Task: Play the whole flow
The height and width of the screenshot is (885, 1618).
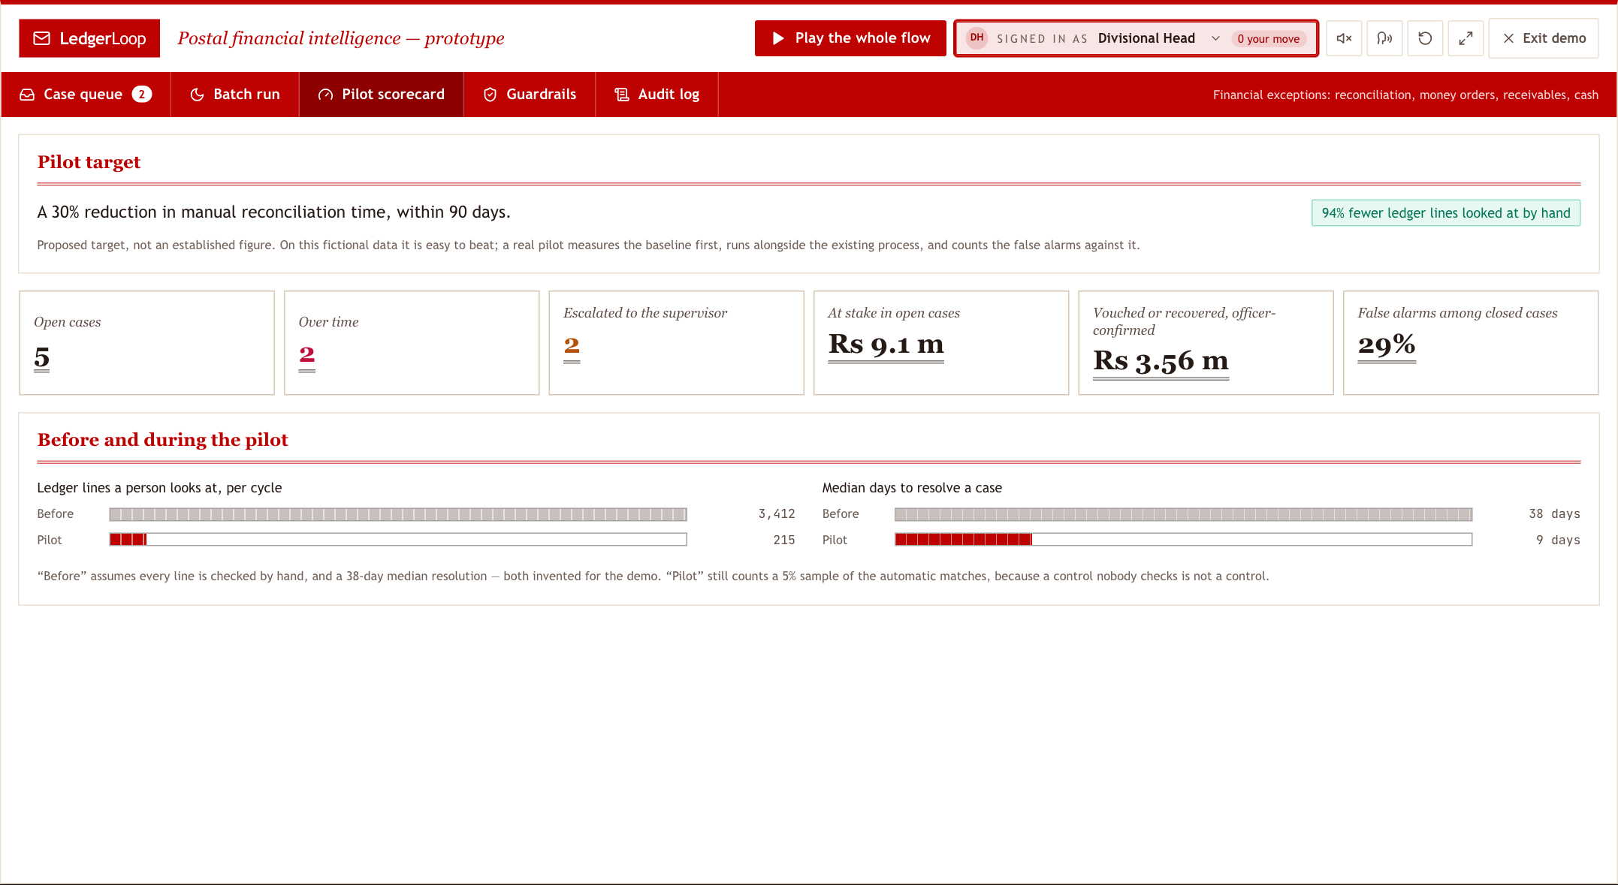Action: [x=850, y=38]
